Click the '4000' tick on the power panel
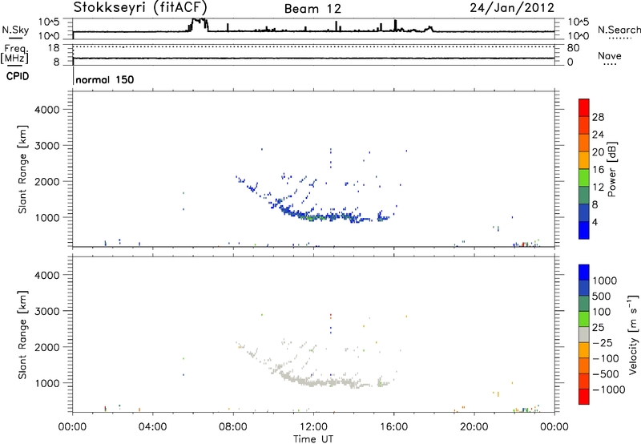641x444 pixels. coord(46,110)
